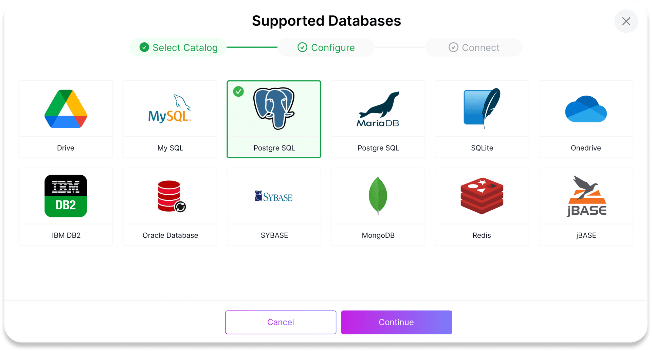Click the Redis stacked-boxes logo
Image resolution: width=652 pixels, height=351 pixels.
(482, 196)
